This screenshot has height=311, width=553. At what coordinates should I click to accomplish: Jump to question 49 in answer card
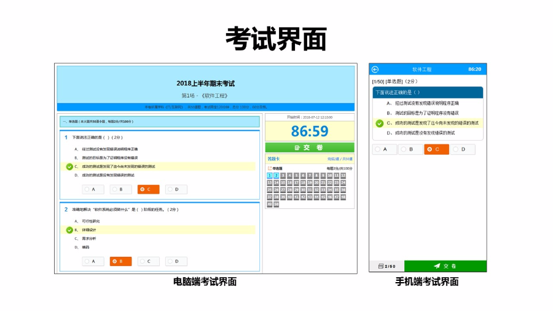[x=270, y=204]
